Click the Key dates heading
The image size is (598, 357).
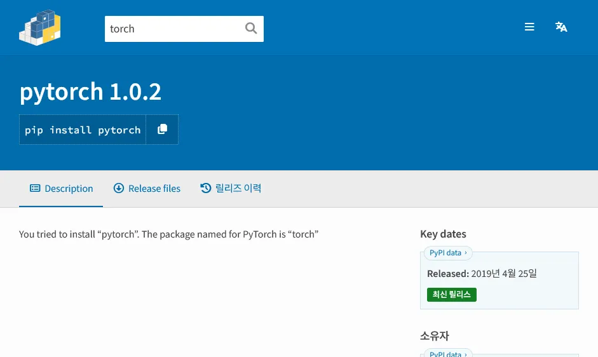click(x=443, y=234)
